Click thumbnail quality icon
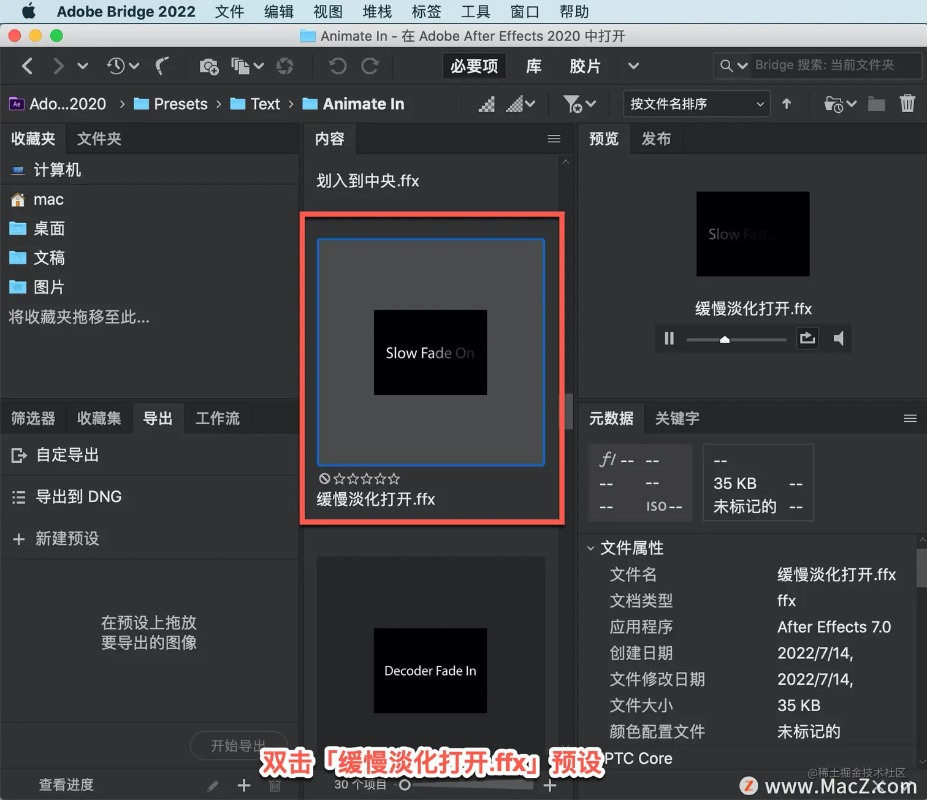The height and width of the screenshot is (800, 927). (486, 104)
